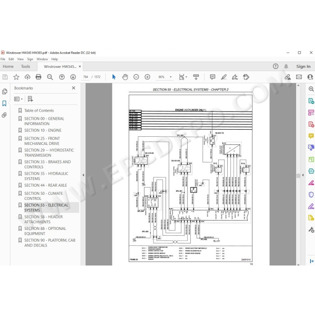Open SECTION 35 - HYDRAULIC SYSTEMS bookmark
This screenshot has width=315, height=315.
click(x=46, y=176)
